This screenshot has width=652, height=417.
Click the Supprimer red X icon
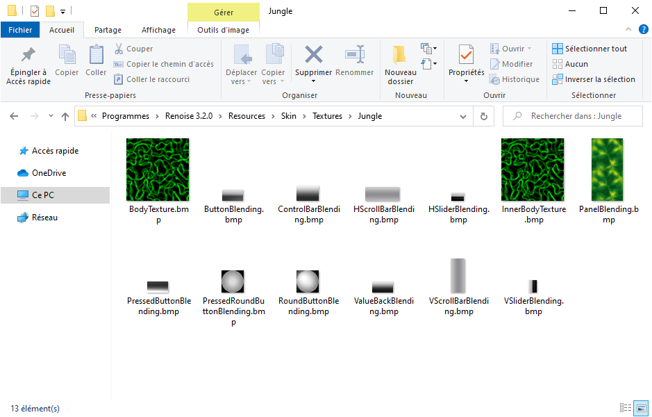pyautogui.click(x=314, y=54)
